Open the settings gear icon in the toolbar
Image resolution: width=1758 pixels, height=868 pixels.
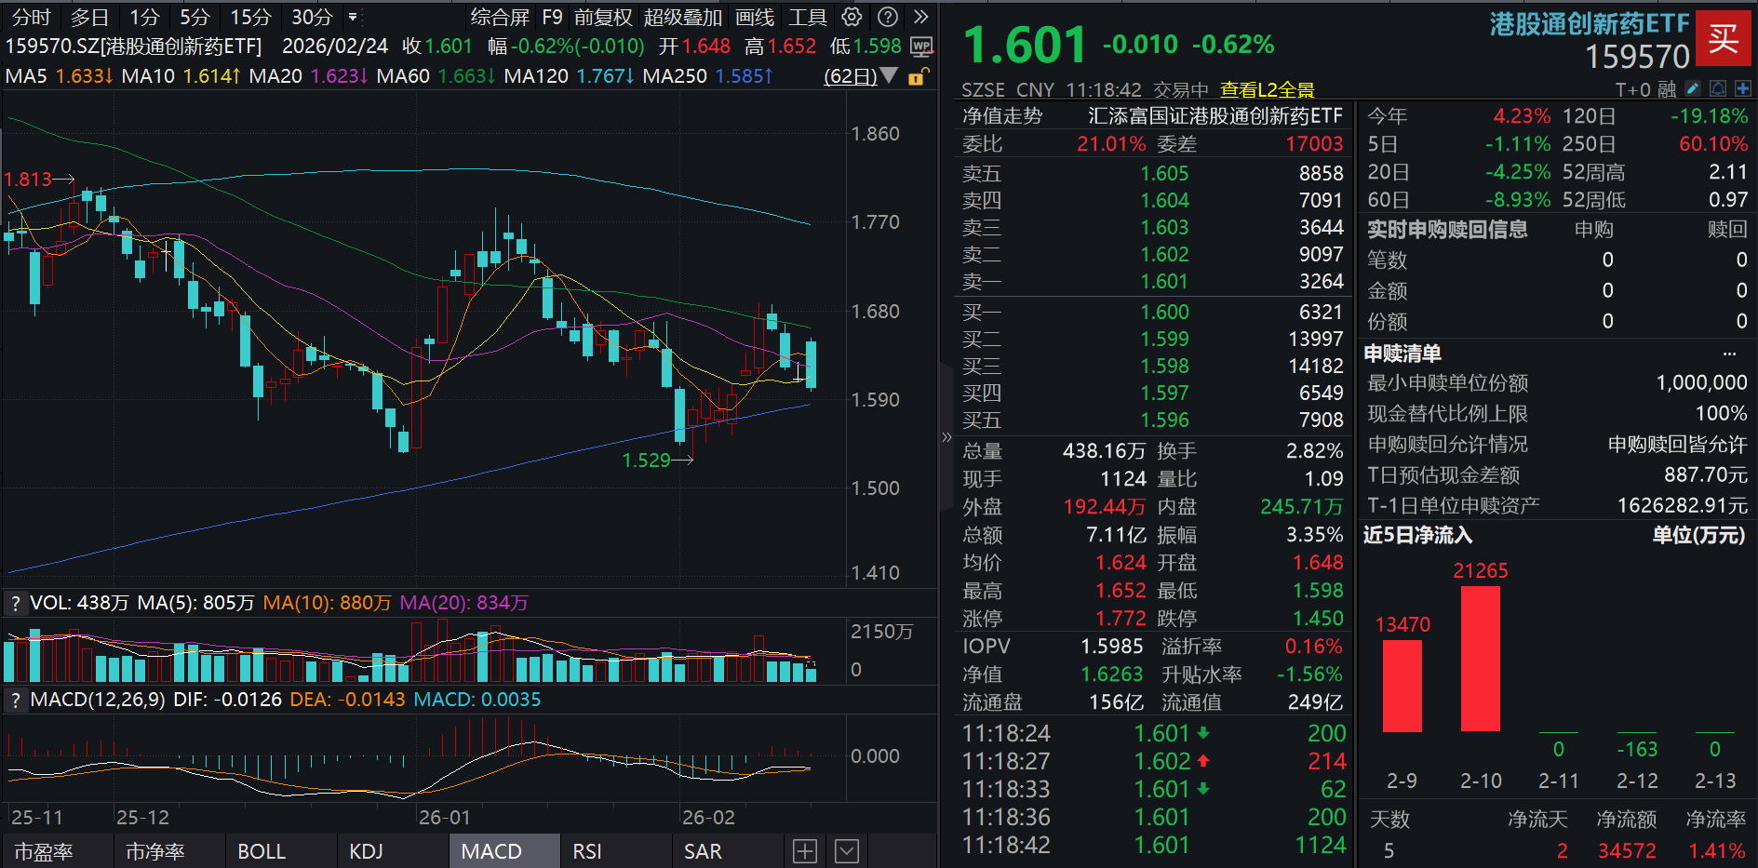(x=850, y=16)
